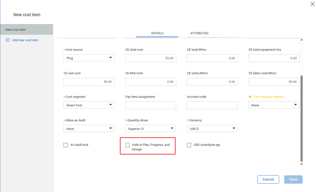Expand the Cost segment dropdown
Viewport: 316px width, 192px height.
coord(89,105)
